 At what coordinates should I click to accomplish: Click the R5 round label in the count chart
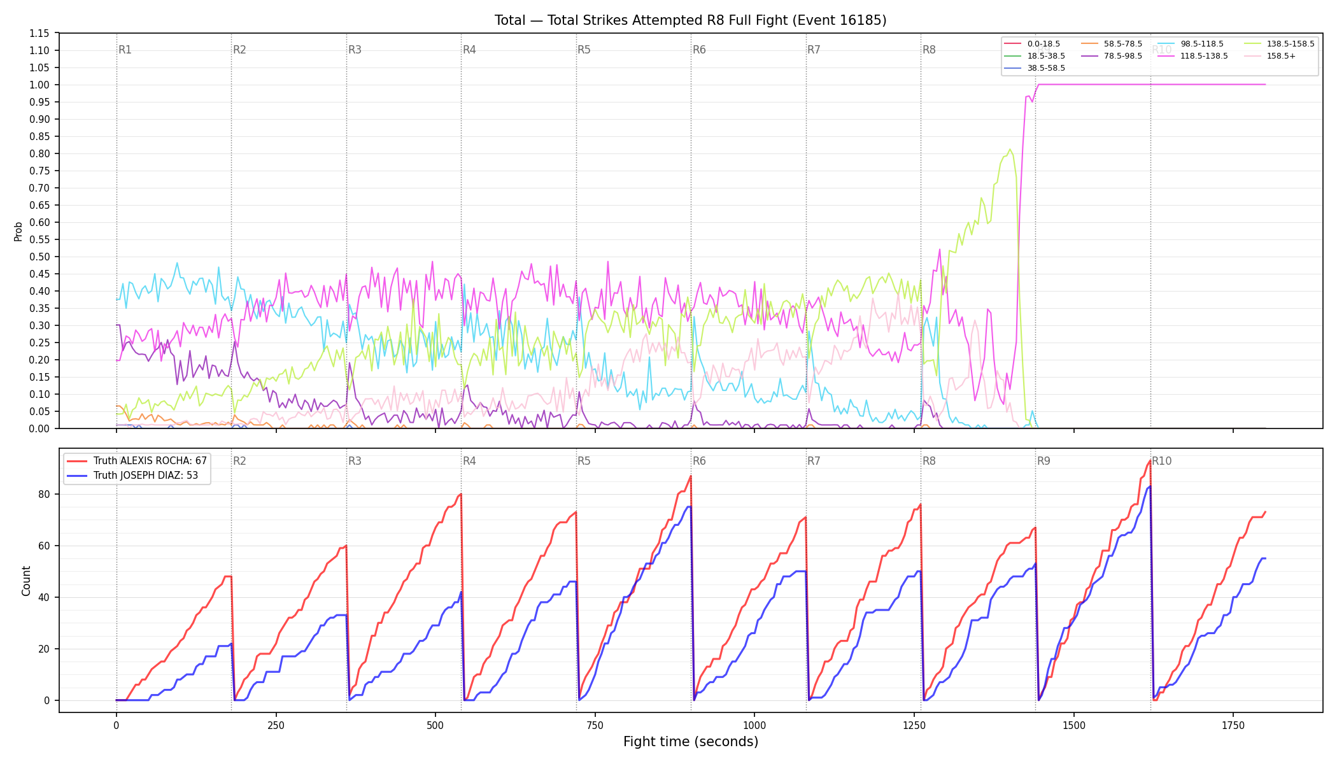[584, 461]
